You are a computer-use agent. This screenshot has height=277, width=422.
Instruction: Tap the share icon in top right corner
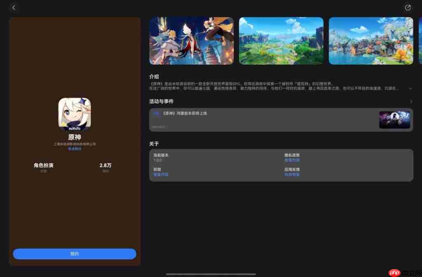(x=408, y=7)
